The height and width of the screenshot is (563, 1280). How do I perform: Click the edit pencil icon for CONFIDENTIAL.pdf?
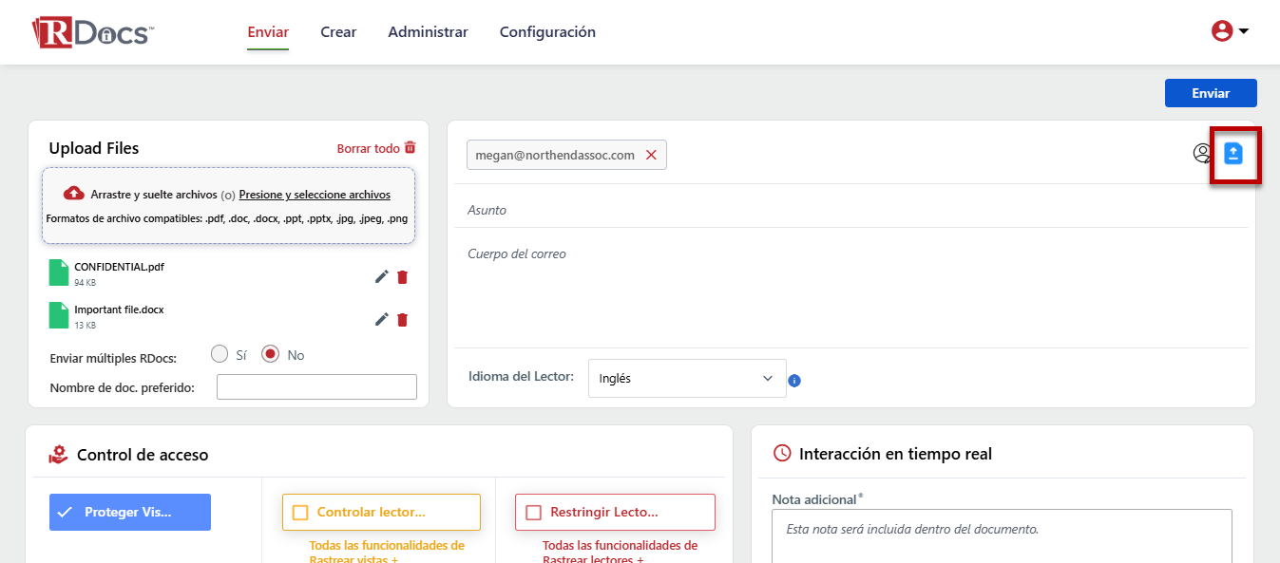coord(381,276)
